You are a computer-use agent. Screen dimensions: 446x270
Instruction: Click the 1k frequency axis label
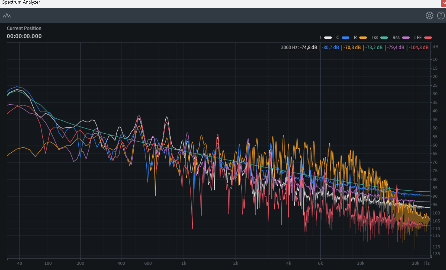tap(184, 263)
